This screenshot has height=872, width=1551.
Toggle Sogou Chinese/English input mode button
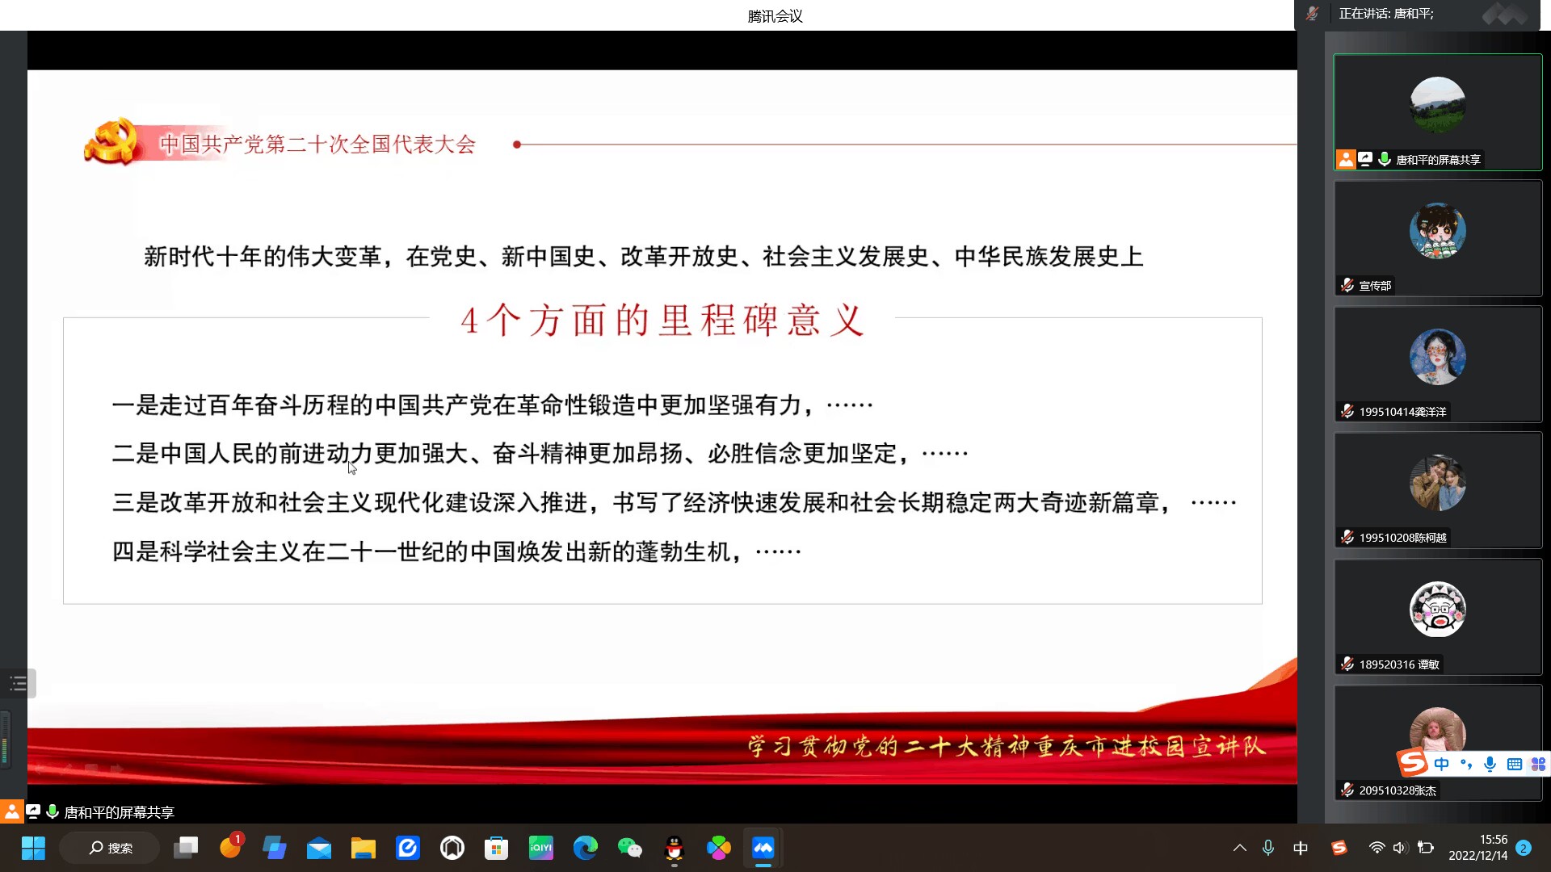coord(1441,764)
